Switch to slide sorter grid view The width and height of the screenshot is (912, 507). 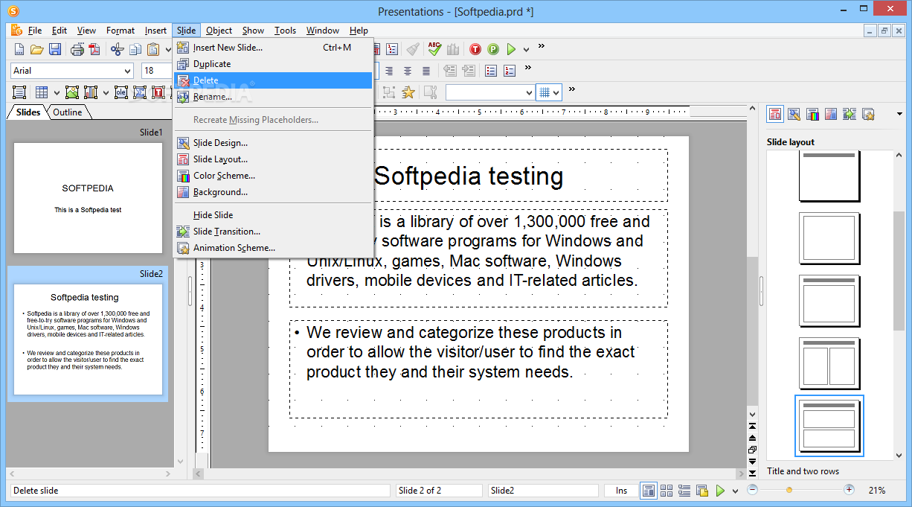coord(667,491)
